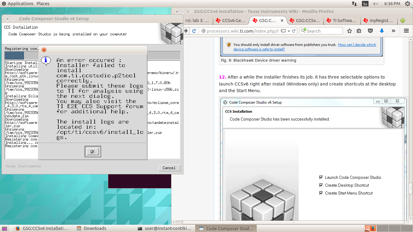Image resolution: width=413 pixels, height=232 pixels.
Task: Open the URL history dropdown arrow
Action: click(289, 31)
